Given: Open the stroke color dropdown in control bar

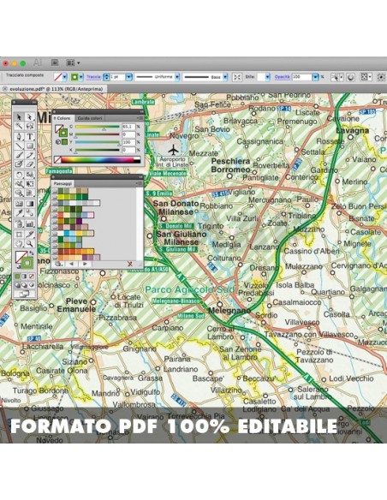Looking at the screenshot, I should (x=81, y=77).
